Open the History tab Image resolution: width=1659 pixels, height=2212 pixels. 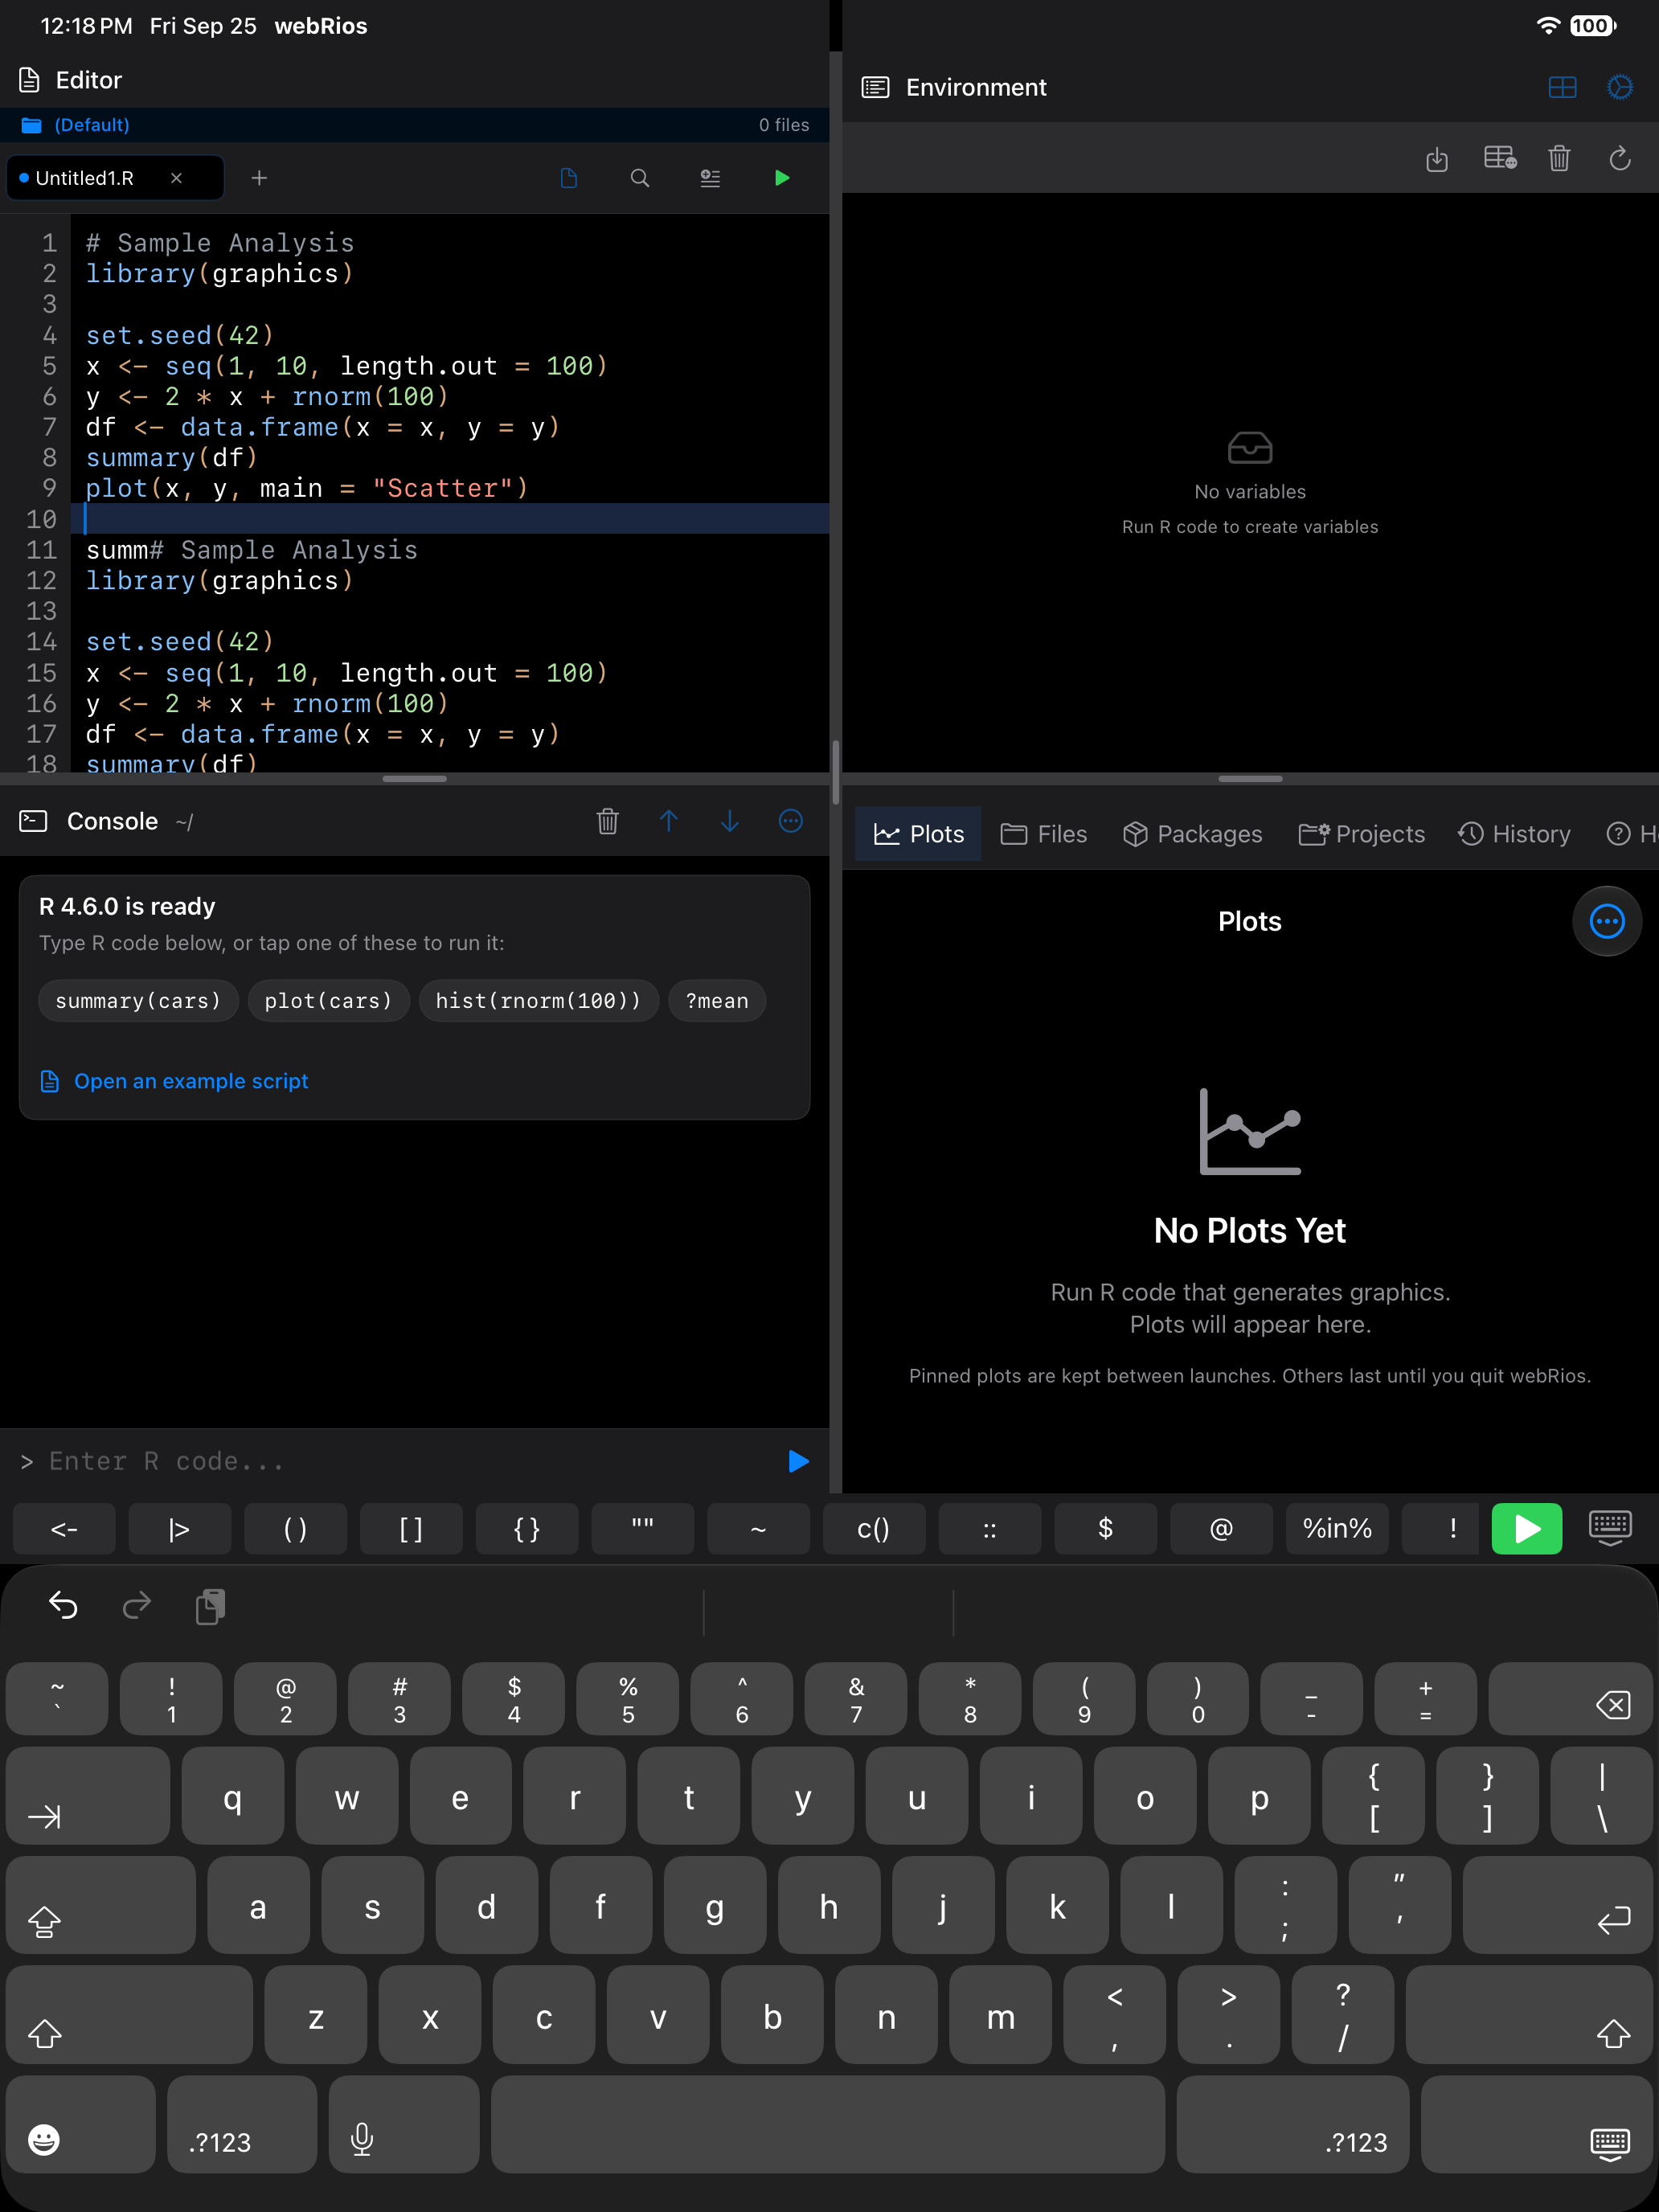1514,834
